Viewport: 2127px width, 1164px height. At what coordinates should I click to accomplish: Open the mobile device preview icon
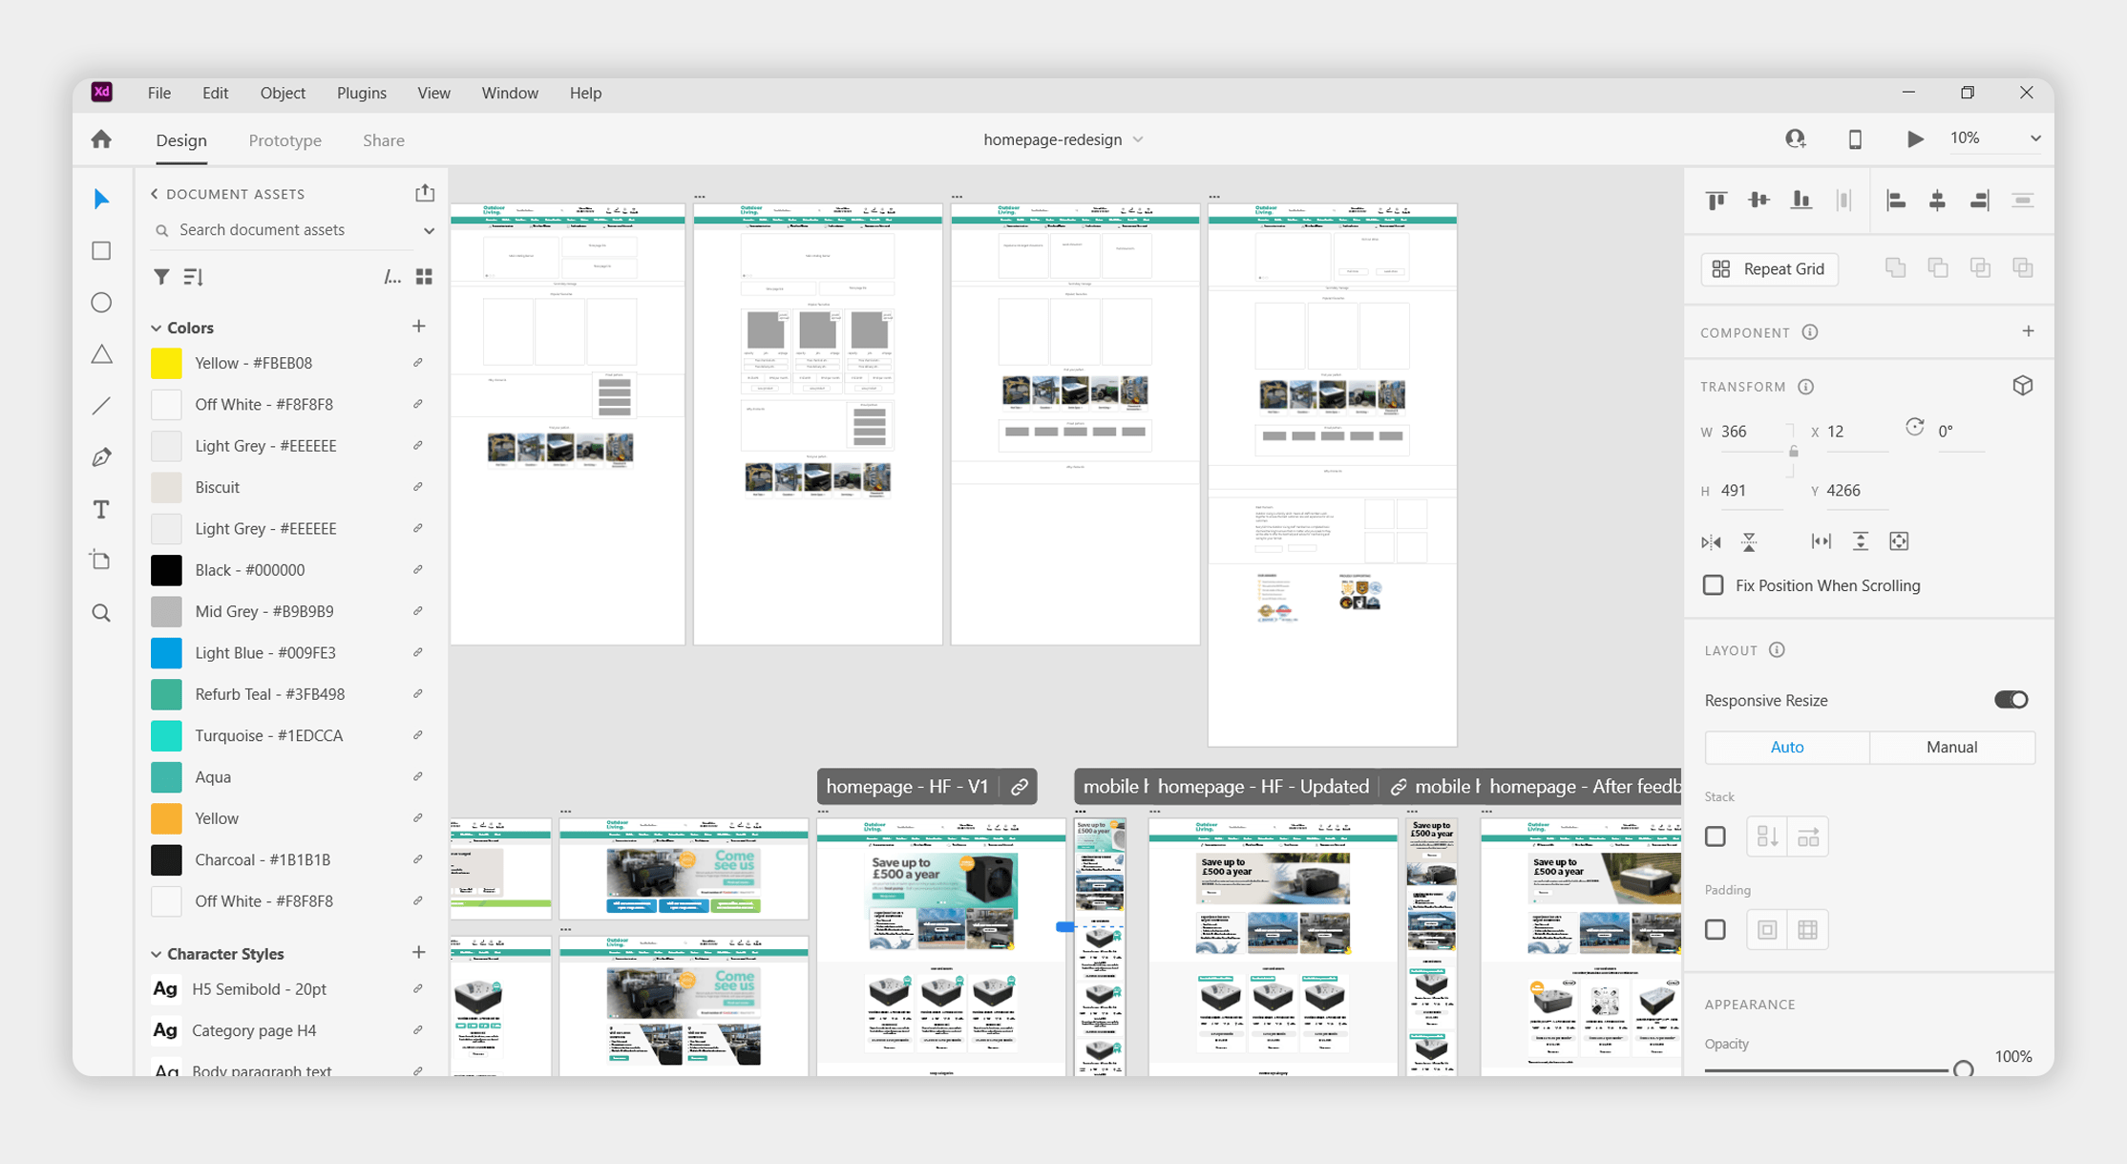(1854, 139)
